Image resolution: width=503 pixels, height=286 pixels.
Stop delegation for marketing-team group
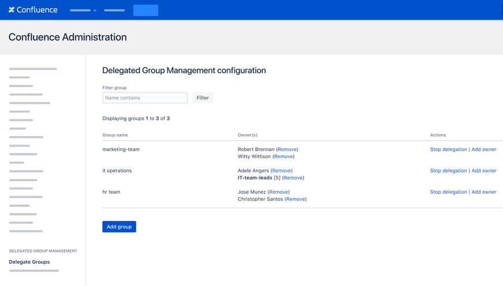click(x=448, y=149)
